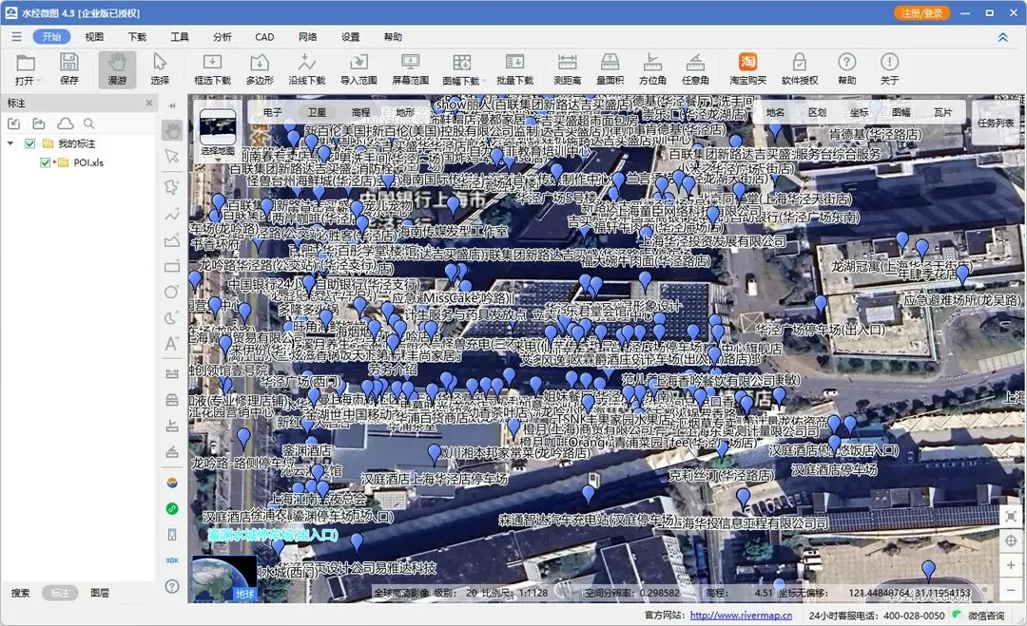This screenshot has width=1027, height=626.
Task: Click the fullscreen icon on the map's right edge
Action: [x=1011, y=516]
